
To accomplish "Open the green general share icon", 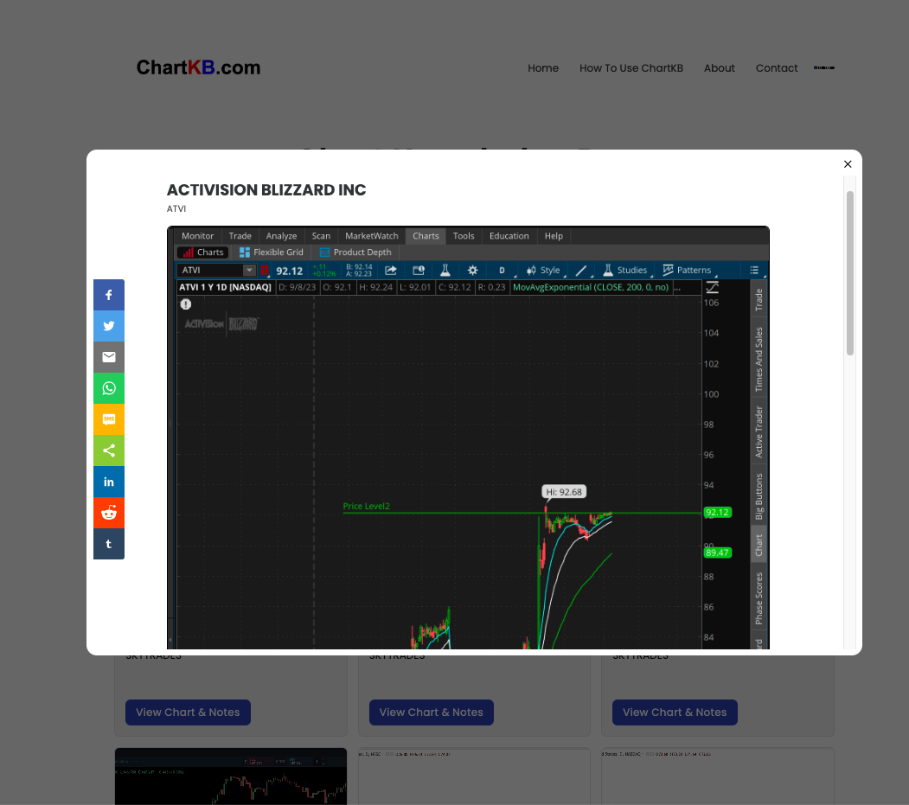I will click(108, 450).
